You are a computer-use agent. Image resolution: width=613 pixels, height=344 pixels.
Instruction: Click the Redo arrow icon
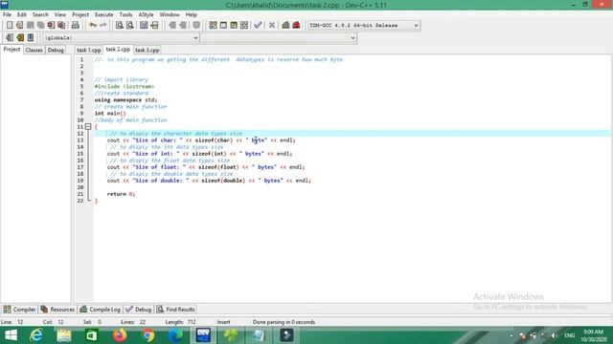(102, 26)
